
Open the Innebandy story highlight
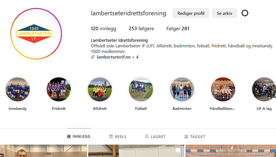click(x=18, y=89)
